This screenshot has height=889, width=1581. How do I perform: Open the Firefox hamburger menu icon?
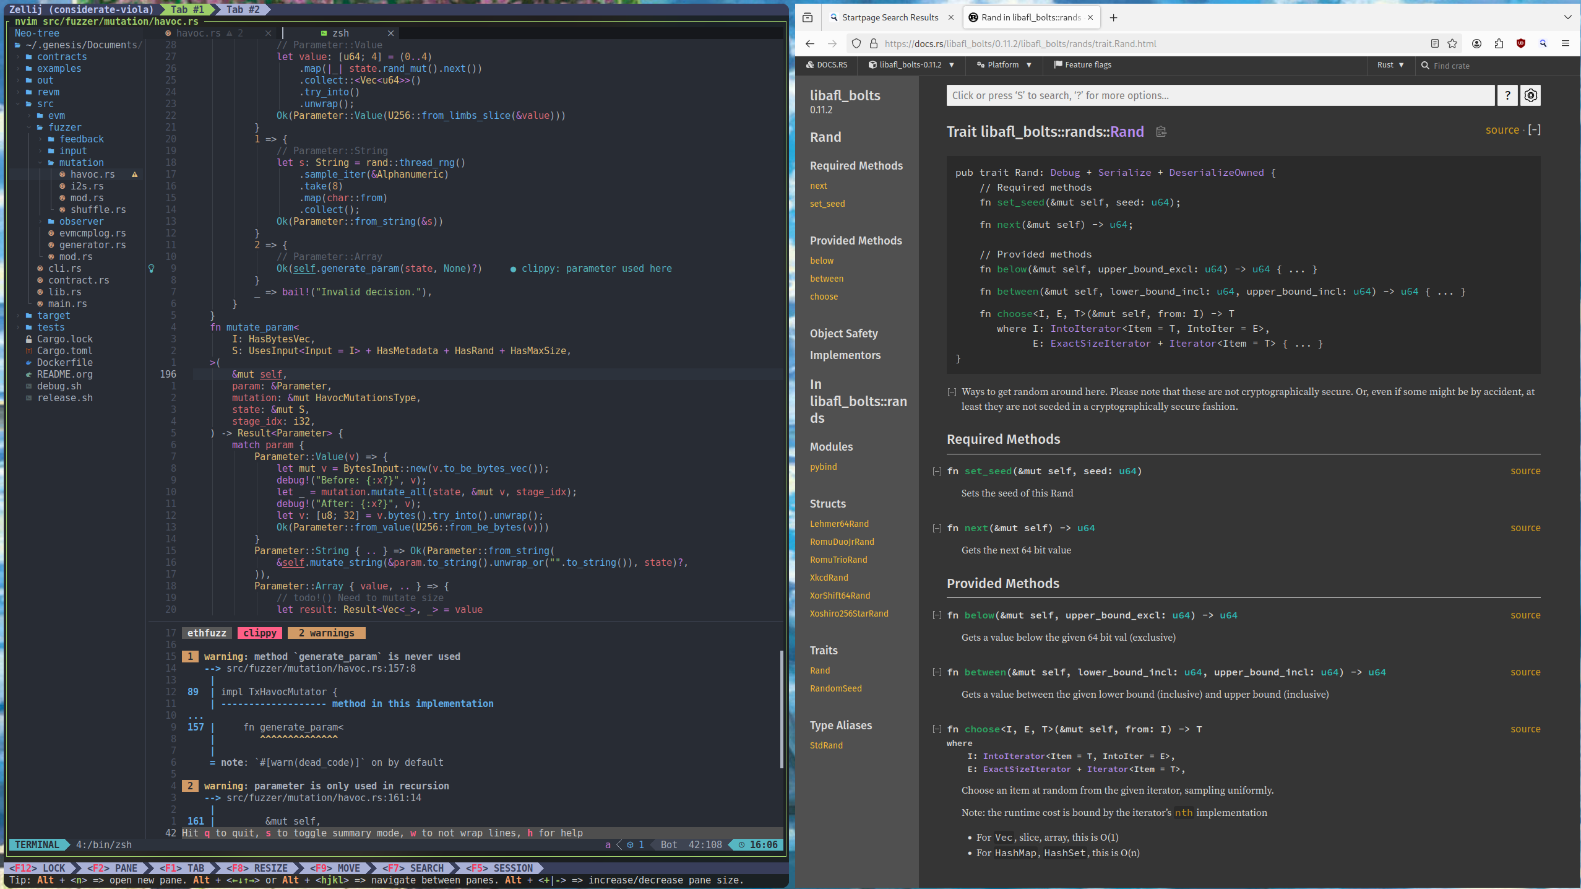click(x=1567, y=43)
